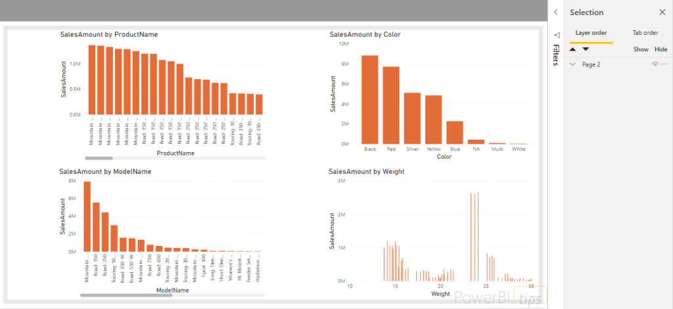Click the ModelName chart horizontal scrollbar

(x=126, y=296)
